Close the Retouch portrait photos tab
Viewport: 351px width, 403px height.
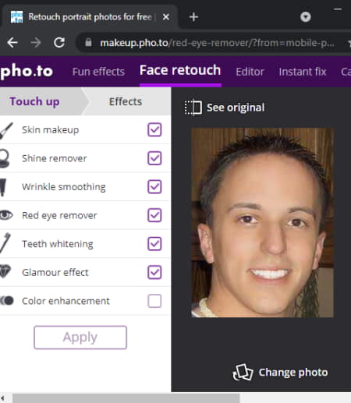pos(166,17)
